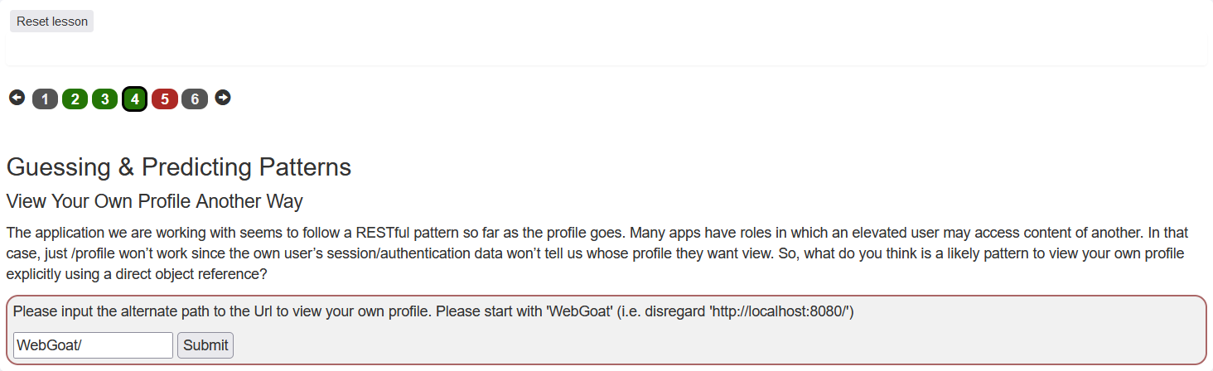Select the current page 4 badge

(x=134, y=99)
